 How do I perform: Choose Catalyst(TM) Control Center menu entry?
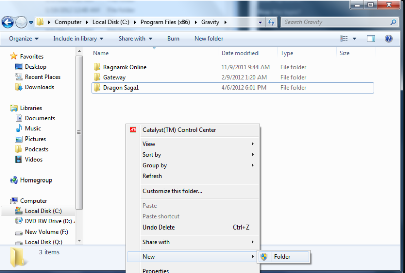[193, 130]
